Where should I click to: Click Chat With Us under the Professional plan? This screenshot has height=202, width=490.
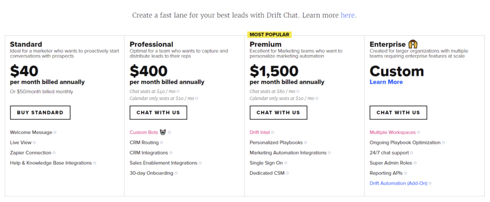158,112
